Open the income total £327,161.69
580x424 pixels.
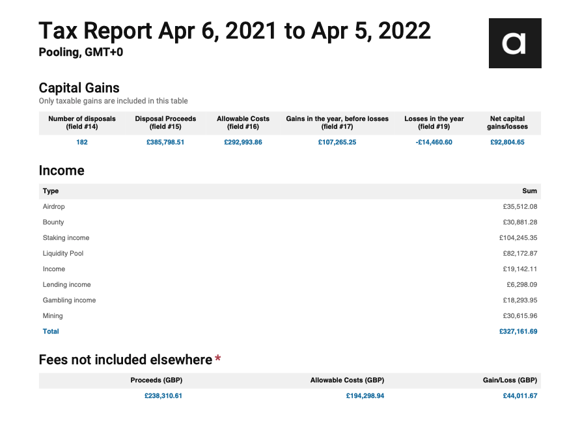[518, 332]
